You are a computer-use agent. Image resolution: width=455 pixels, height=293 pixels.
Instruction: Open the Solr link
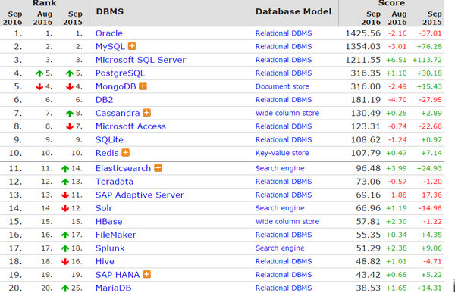pos(104,208)
